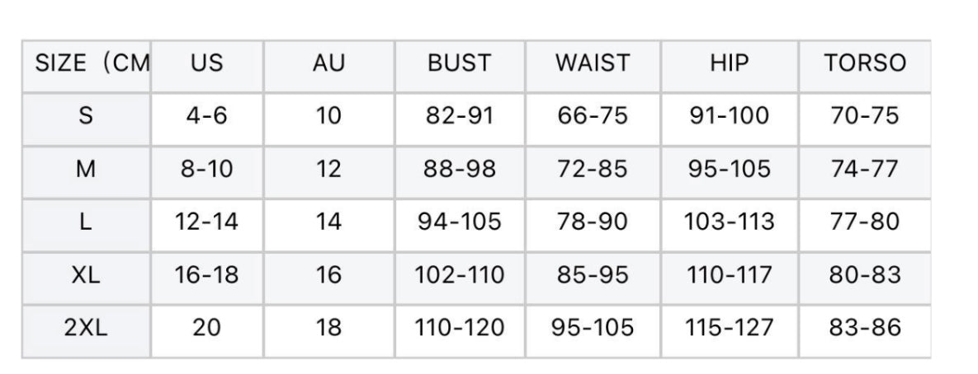Select the SIZE (CM header cell
The image size is (978, 374).
pyautogui.click(x=92, y=63)
